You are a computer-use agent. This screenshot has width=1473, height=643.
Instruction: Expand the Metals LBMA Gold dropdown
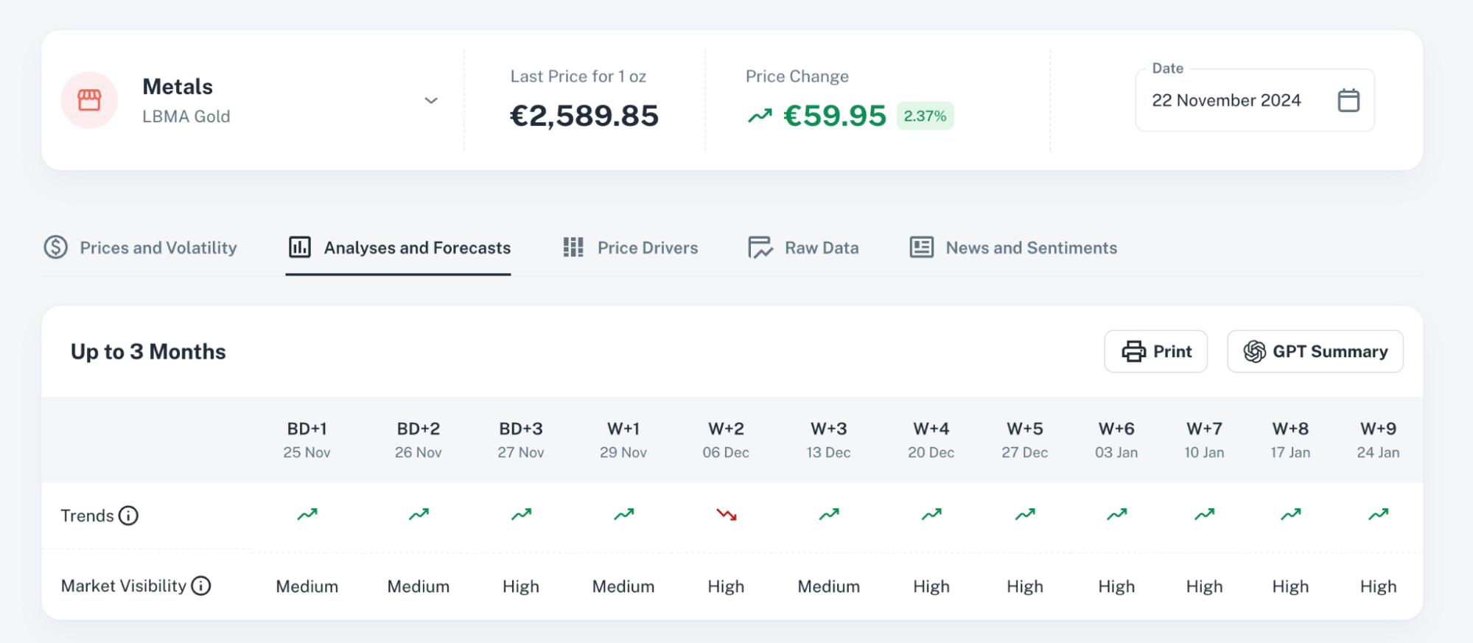click(x=431, y=100)
